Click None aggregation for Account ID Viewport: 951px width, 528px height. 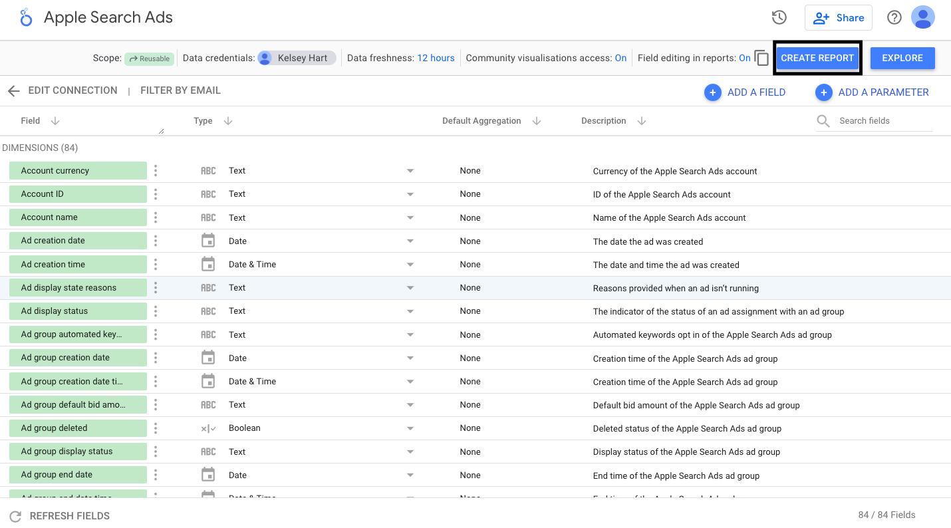click(470, 194)
